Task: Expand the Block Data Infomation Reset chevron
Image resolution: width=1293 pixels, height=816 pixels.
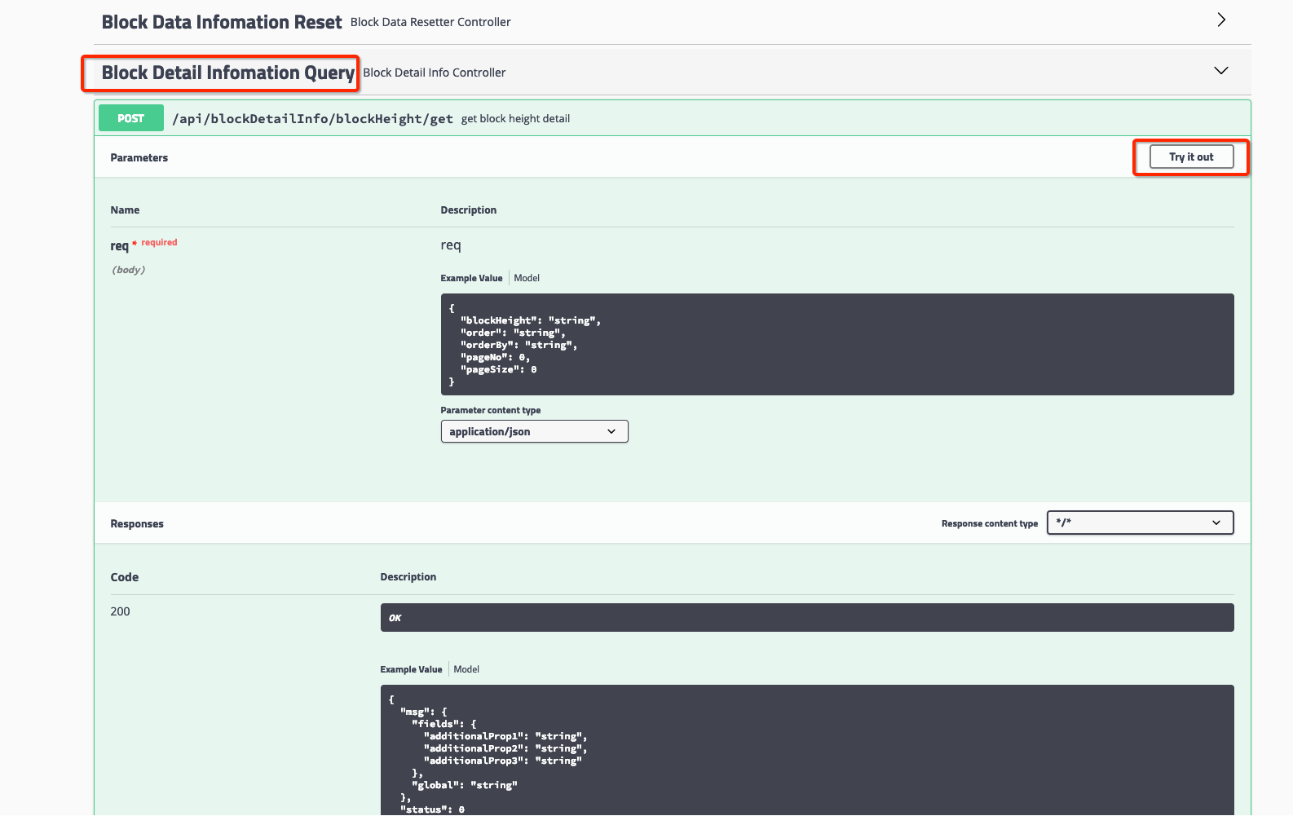Action: [x=1220, y=20]
